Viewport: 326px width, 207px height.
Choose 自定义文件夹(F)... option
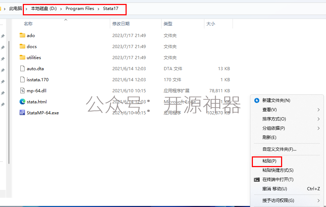pos(279,149)
